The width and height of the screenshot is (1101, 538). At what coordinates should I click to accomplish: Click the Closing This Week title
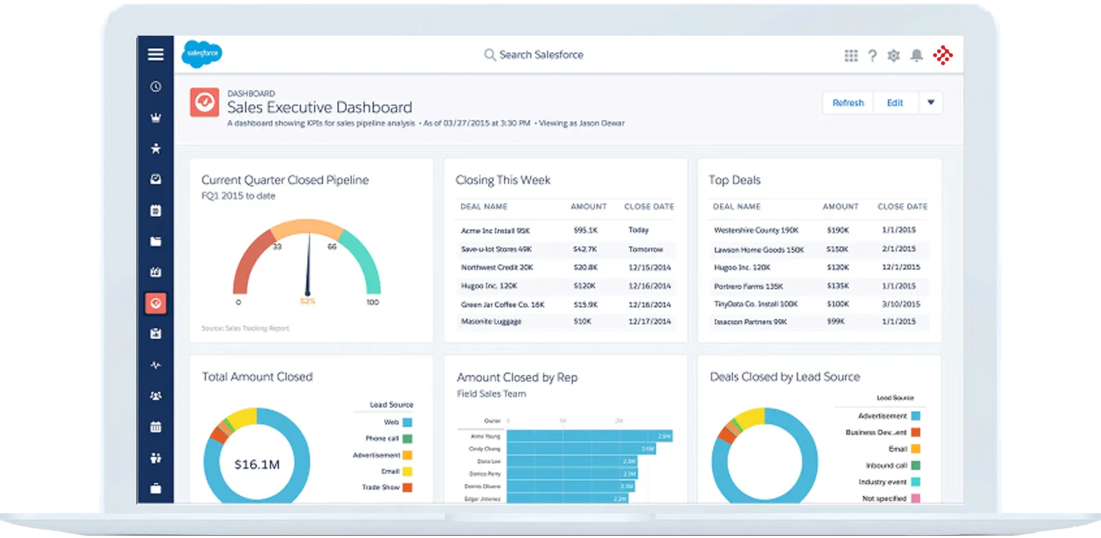(503, 180)
